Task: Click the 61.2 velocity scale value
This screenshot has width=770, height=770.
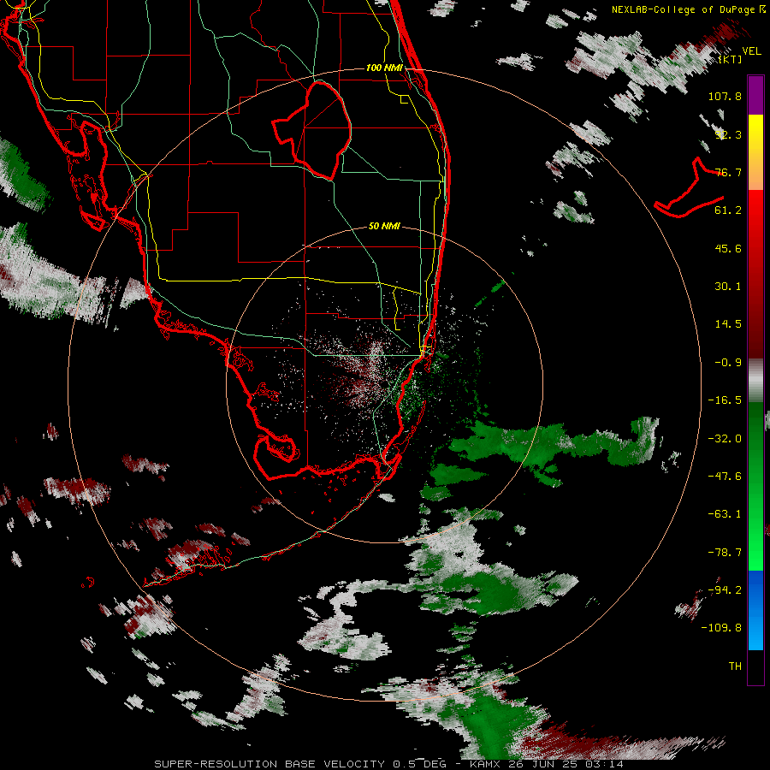Action: point(728,210)
